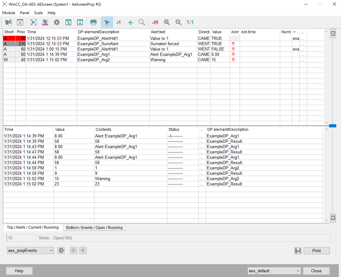Image resolution: width=341 pixels, height=277 pixels.
Task: Open the aes_propEvents dropdown
Action: [30, 250]
